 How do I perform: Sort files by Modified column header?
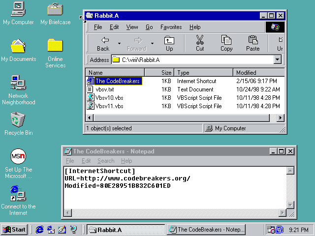259,72
